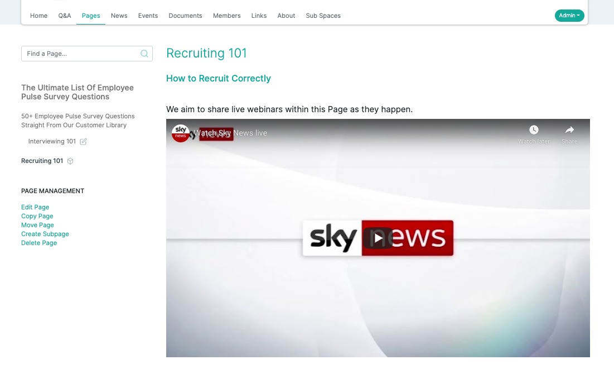This screenshot has width=614, height=374.
Task: Open the Links tab
Action: coord(259,16)
